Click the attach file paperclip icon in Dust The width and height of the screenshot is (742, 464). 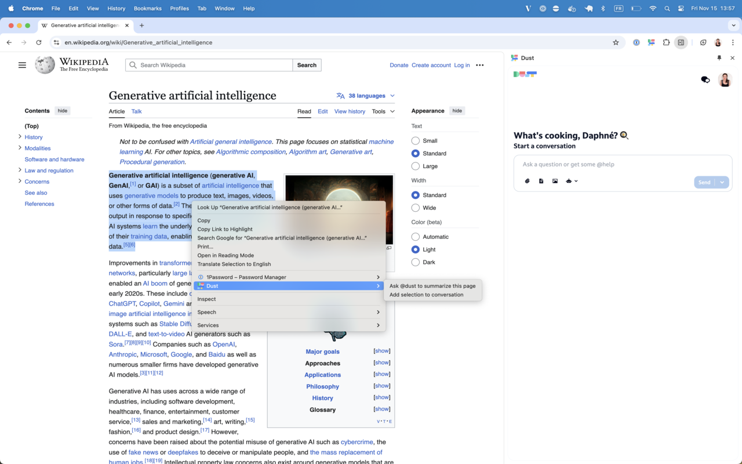(527, 181)
